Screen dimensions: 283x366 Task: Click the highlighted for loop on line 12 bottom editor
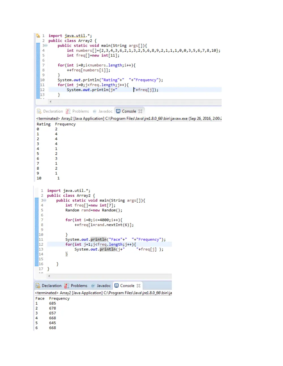[100, 244]
